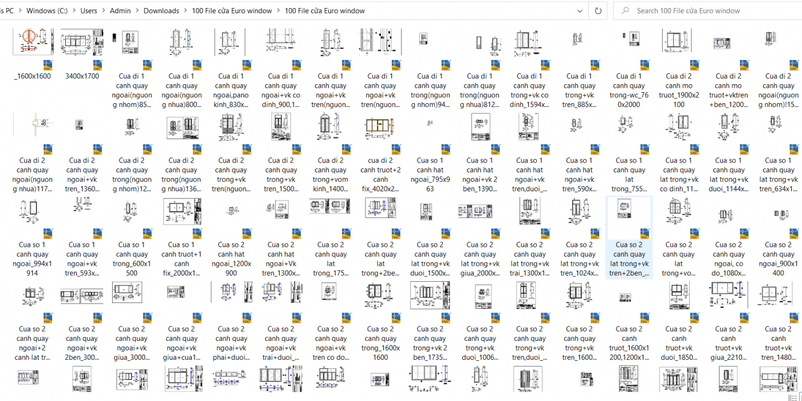
Task: Click the magnifier icon in search box
Action: (626, 10)
